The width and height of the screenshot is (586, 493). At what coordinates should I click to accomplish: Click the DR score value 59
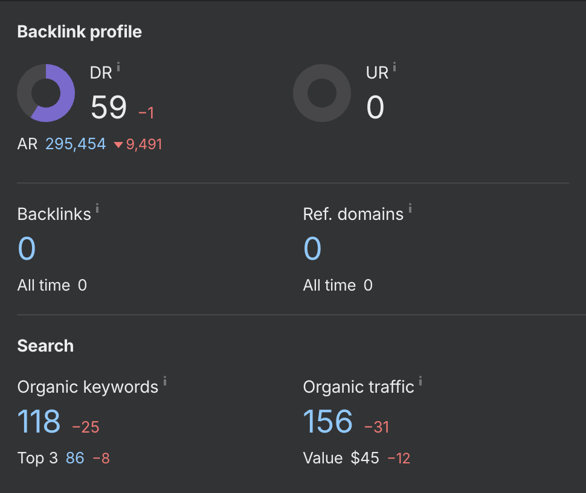point(109,108)
